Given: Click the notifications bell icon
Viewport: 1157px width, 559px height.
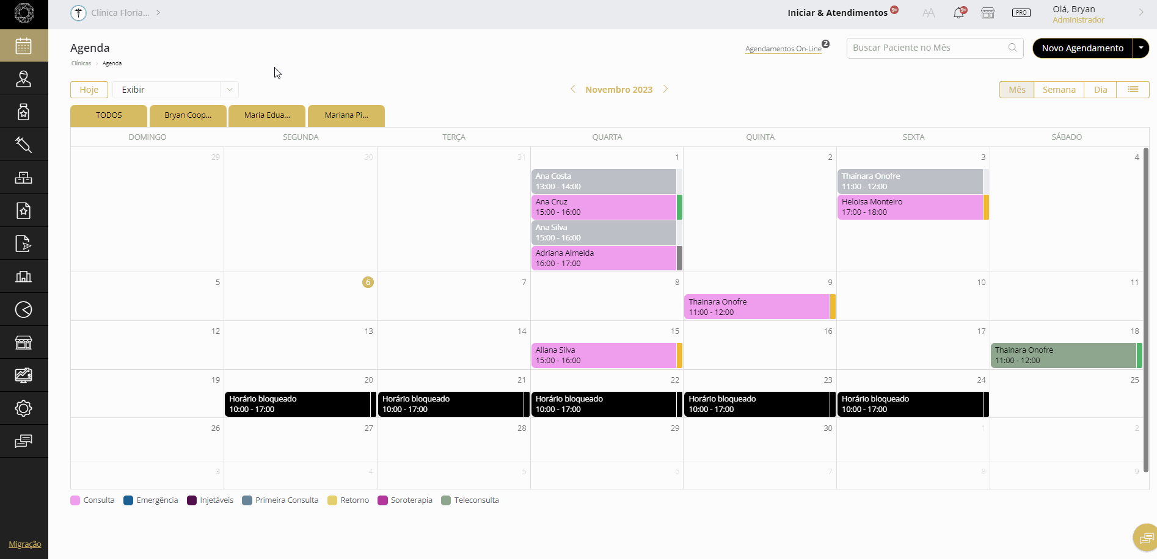Looking at the screenshot, I should tap(958, 13).
